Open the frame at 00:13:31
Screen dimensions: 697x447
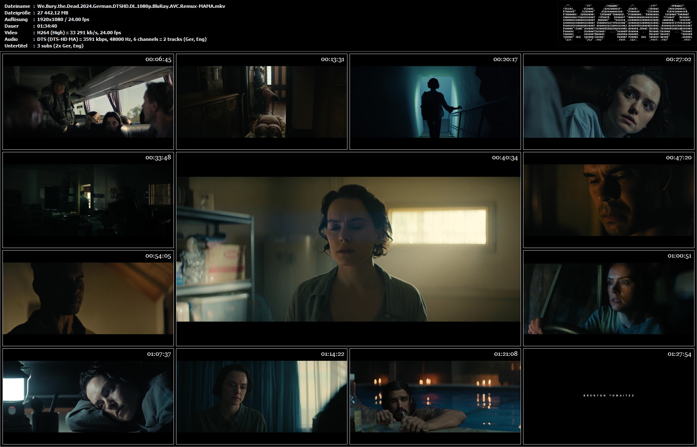[x=262, y=102]
